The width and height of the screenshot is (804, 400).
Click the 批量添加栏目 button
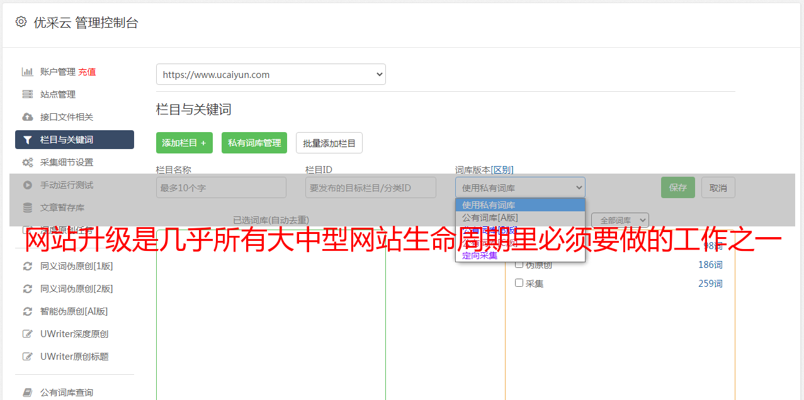[329, 143]
